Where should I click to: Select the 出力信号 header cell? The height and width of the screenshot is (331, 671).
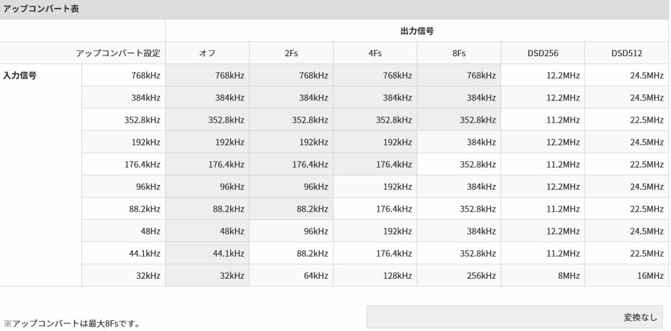coord(417,31)
